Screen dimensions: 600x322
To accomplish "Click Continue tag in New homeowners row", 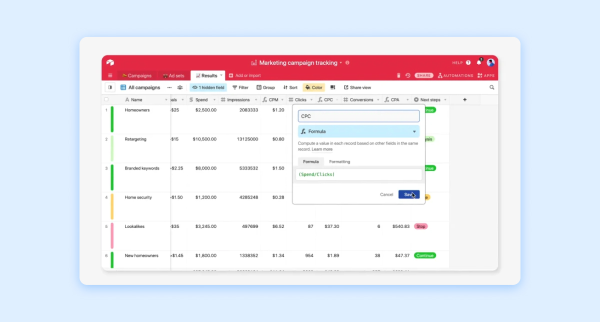I will tap(425, 255).
